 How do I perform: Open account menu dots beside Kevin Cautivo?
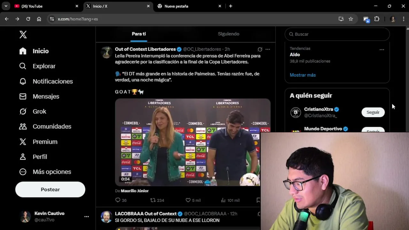87,217
